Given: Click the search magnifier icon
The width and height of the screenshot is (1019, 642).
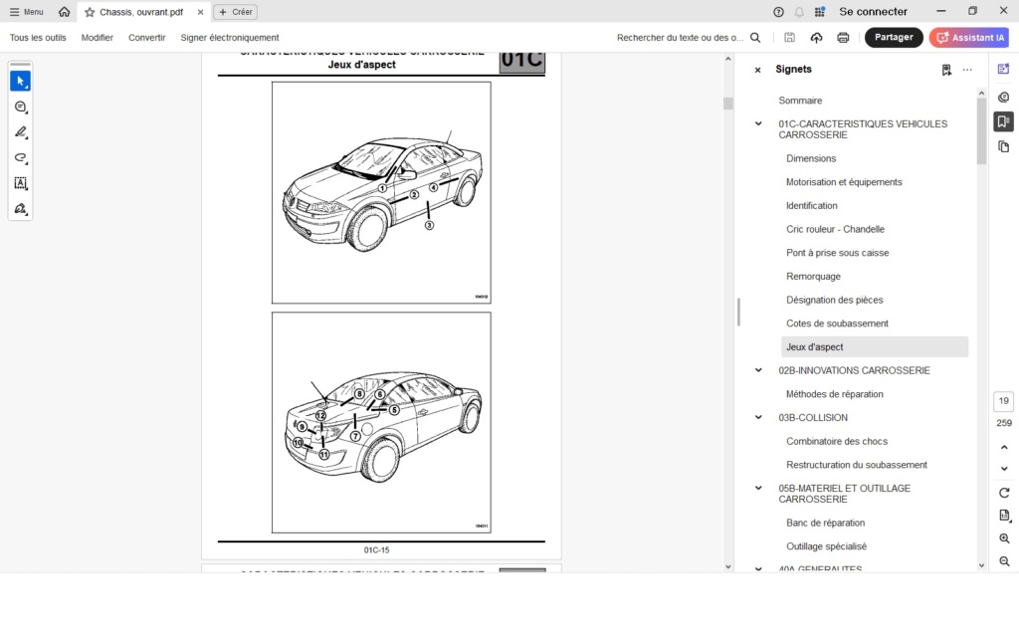Looking at the screenshot, I should pos(755,38).
